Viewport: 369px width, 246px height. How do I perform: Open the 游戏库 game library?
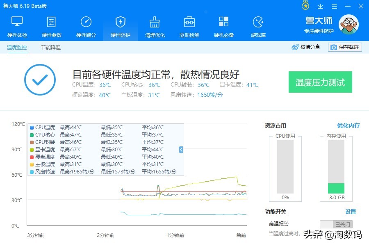(x=257, y=25)
